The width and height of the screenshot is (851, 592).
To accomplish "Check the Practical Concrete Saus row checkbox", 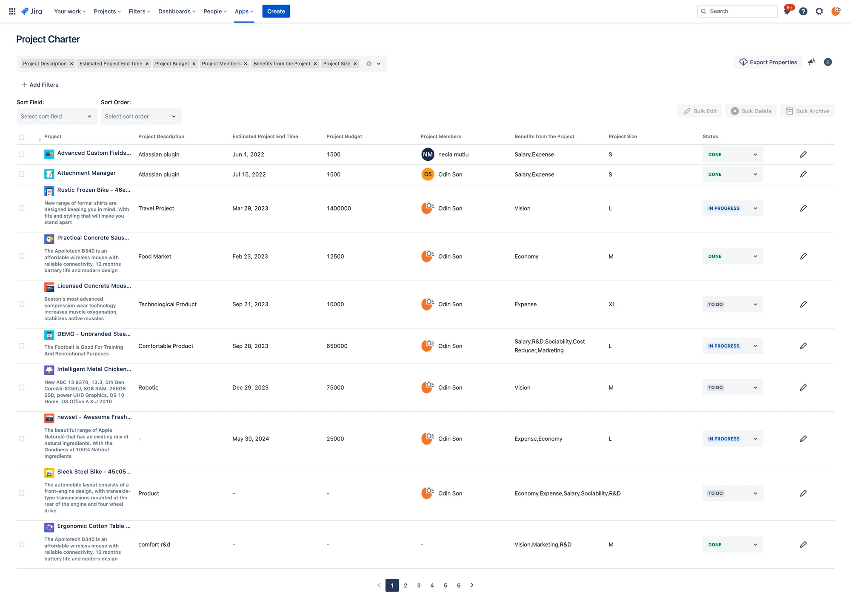I will 22,256.
